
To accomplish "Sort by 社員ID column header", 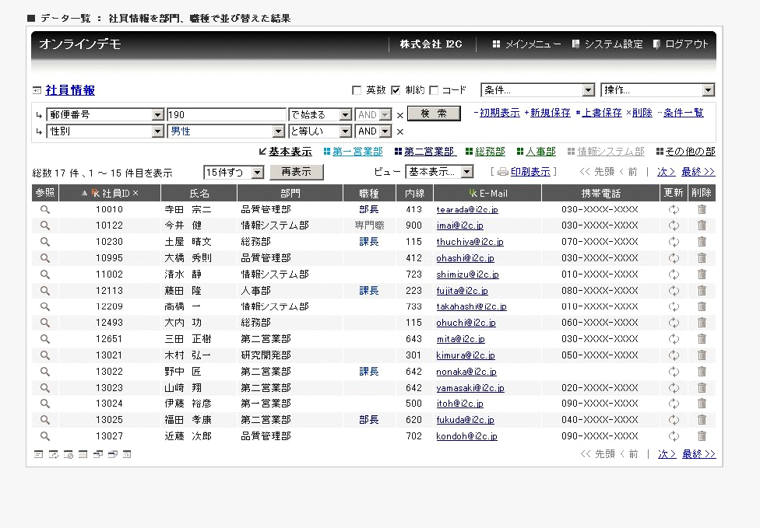I will [115, 193].
